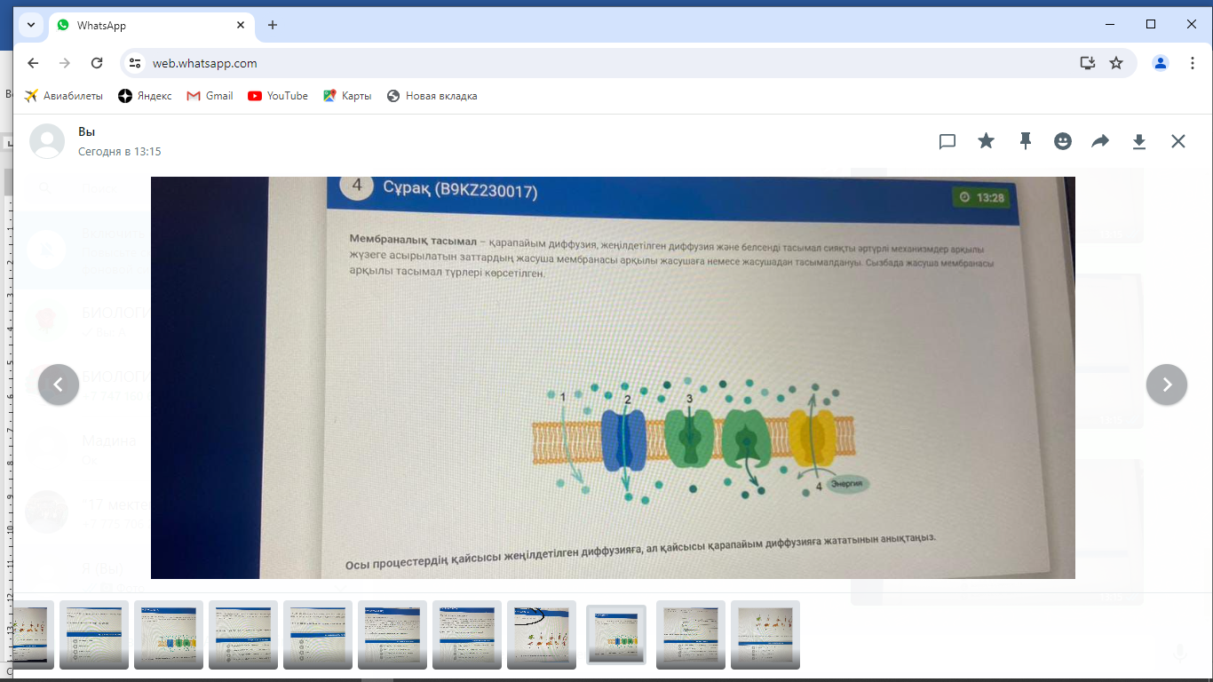Click the main membrane transport photo

[613, 377]
